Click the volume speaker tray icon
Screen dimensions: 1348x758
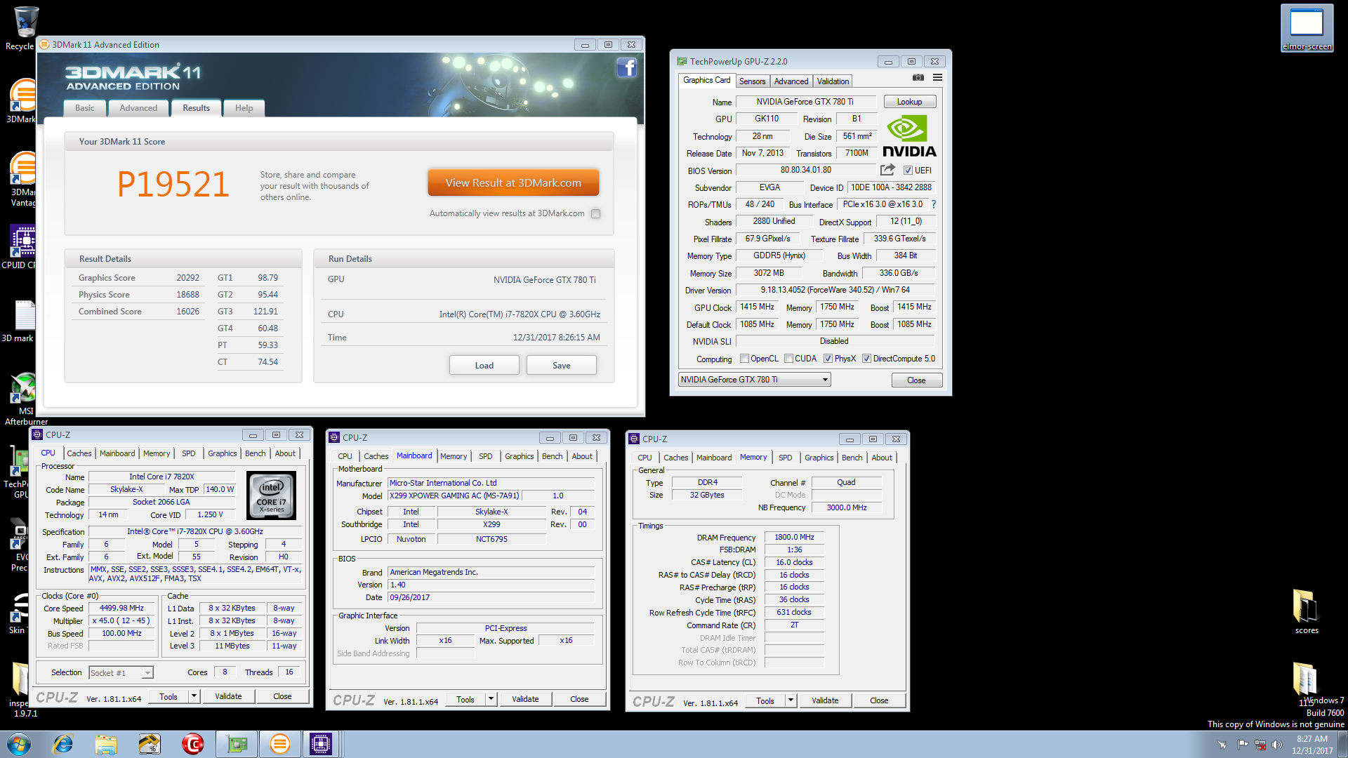pyautogui.click(x=1277, y=745)
